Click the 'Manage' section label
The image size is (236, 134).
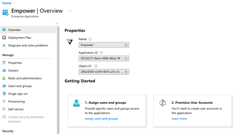tap(8, 55)
